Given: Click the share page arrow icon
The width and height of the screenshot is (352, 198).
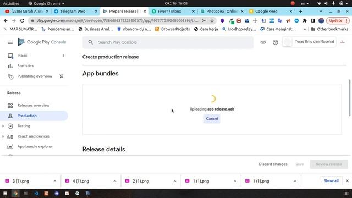Looking at the screenshot, I should (x=204, y=21).
